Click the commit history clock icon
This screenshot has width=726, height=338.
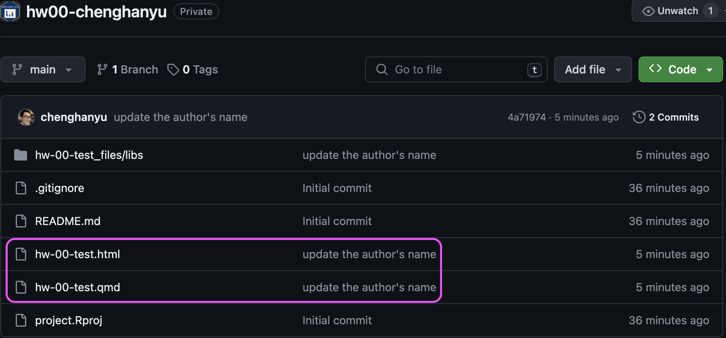(x=639, y=117)
